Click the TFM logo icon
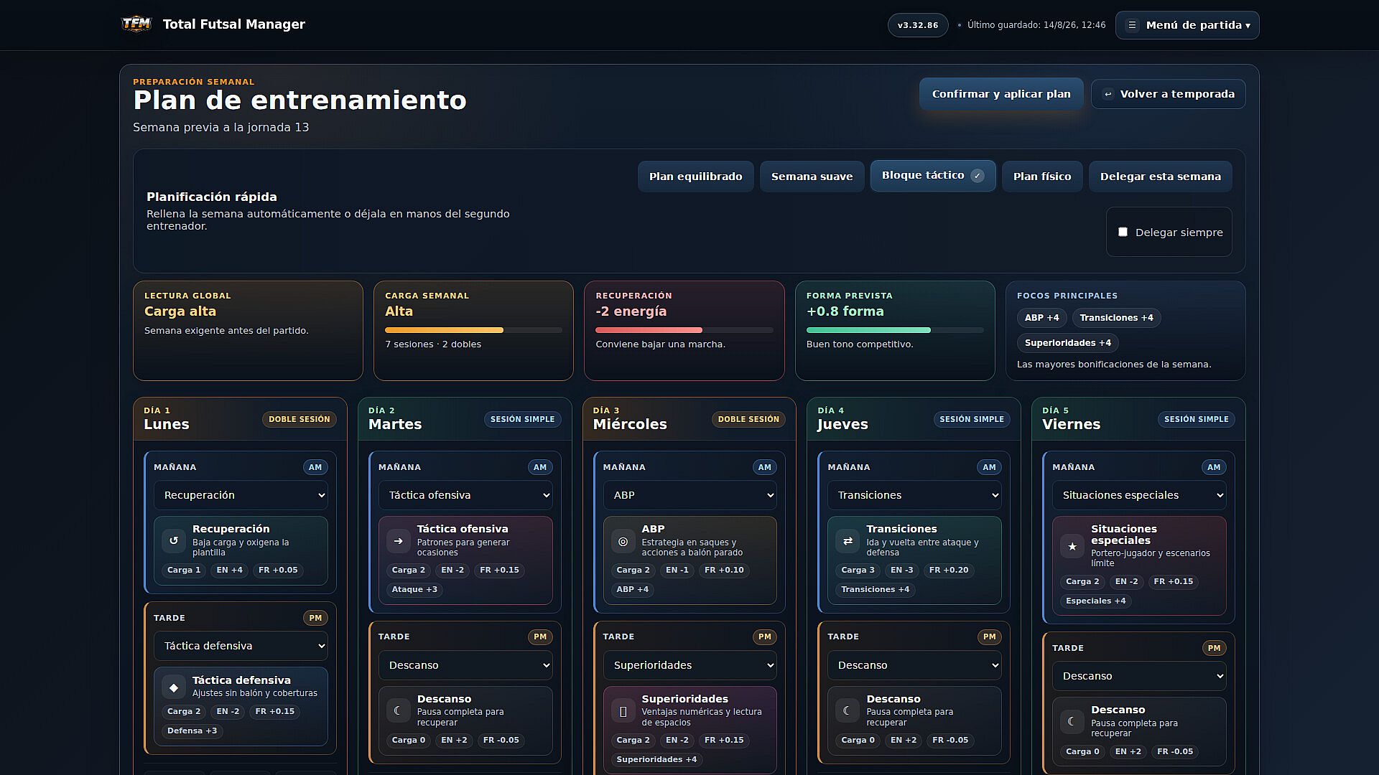 pyautogui.click(x=136, y=24)
